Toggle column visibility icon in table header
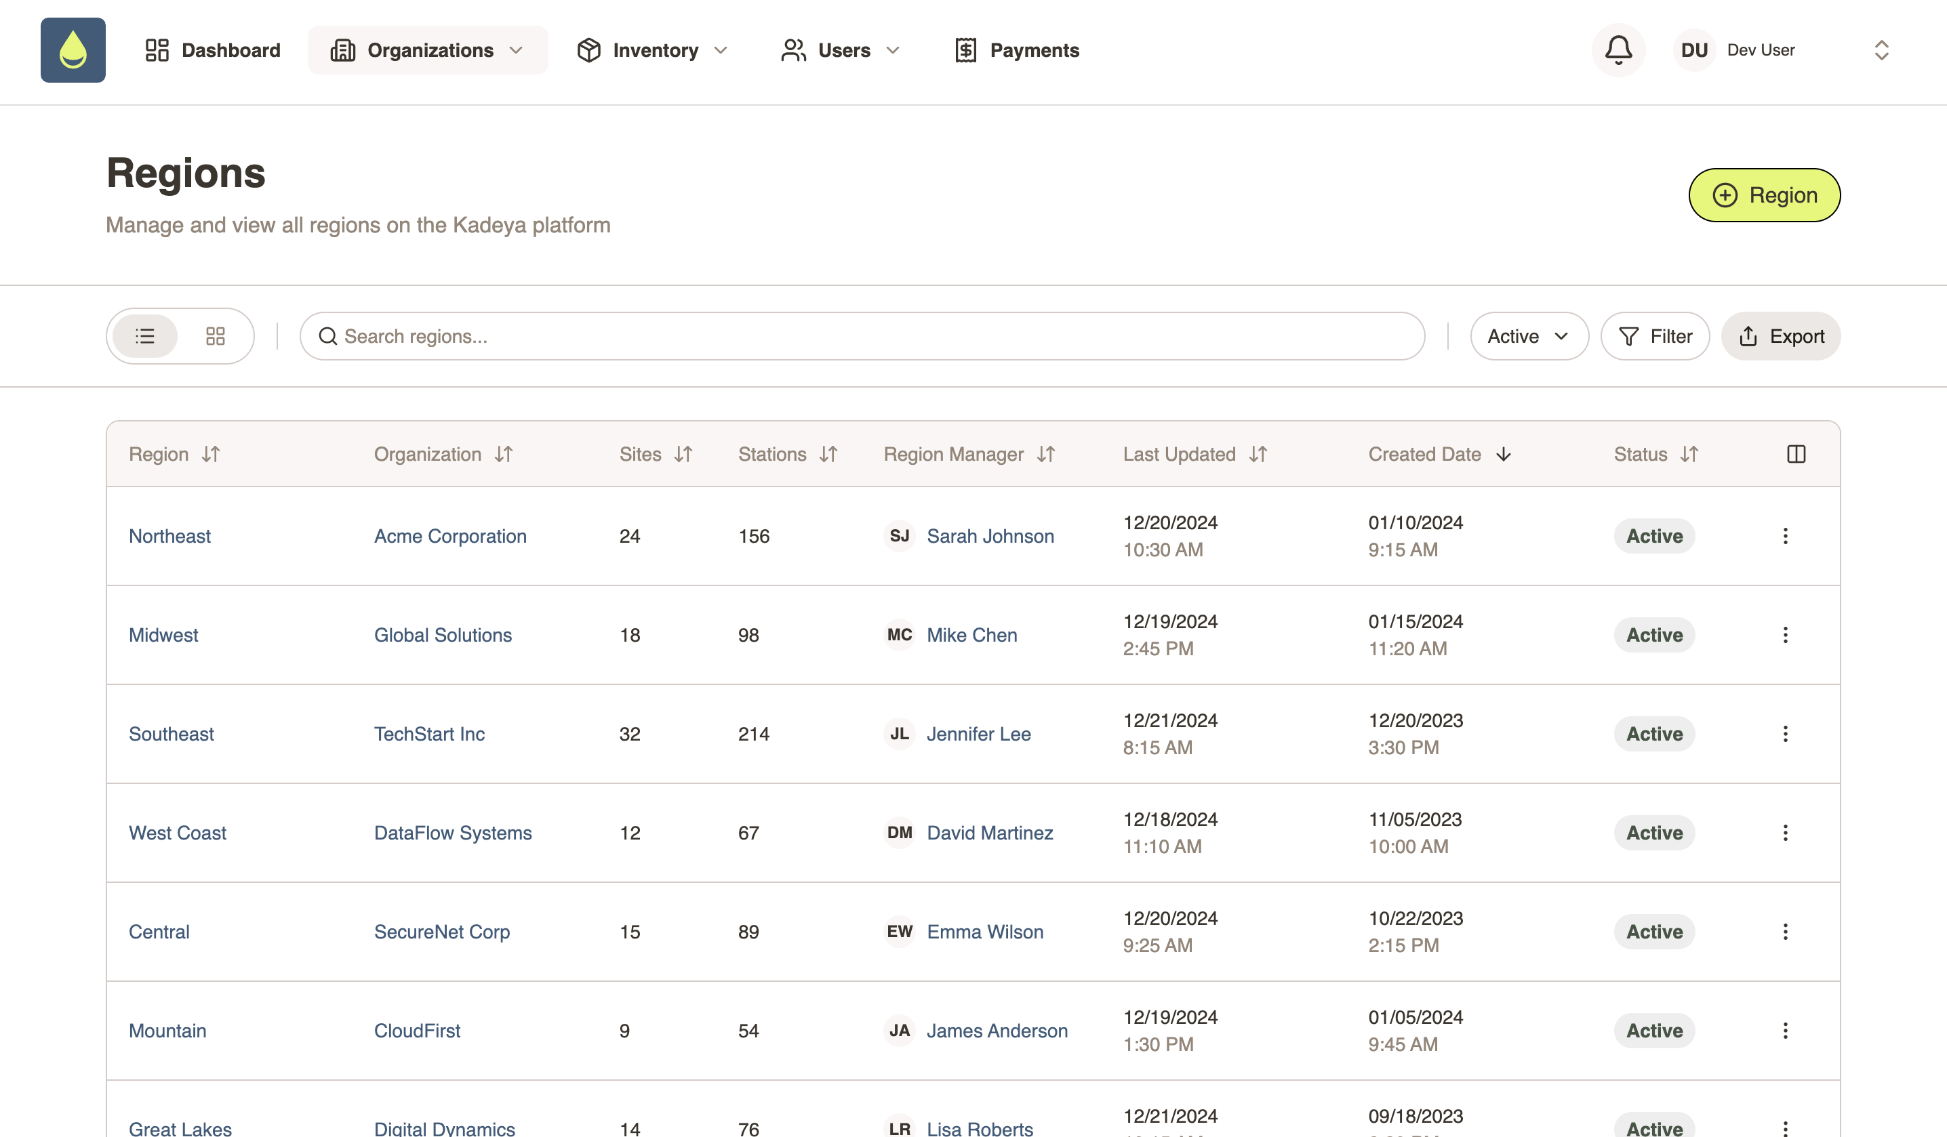The width and height of the screenshot is (1947, 1137). pyautogui.click(x=1797, y=454)
